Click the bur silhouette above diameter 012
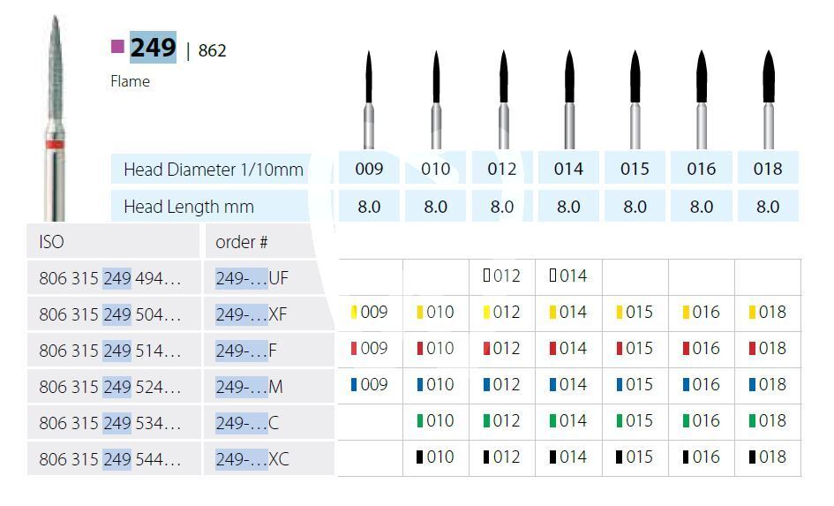This screenshot has height=506, width=834. click(503, 97)
